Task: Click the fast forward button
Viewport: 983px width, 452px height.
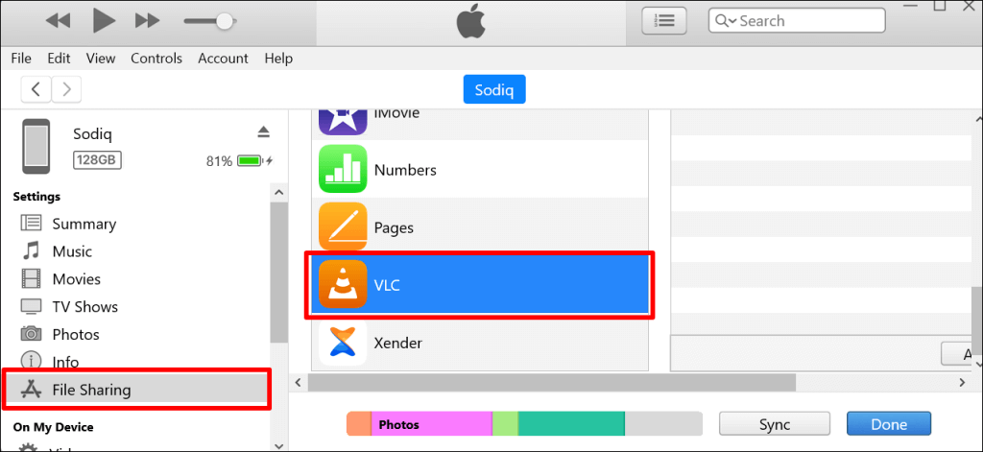Action: [x=147, y=20]
